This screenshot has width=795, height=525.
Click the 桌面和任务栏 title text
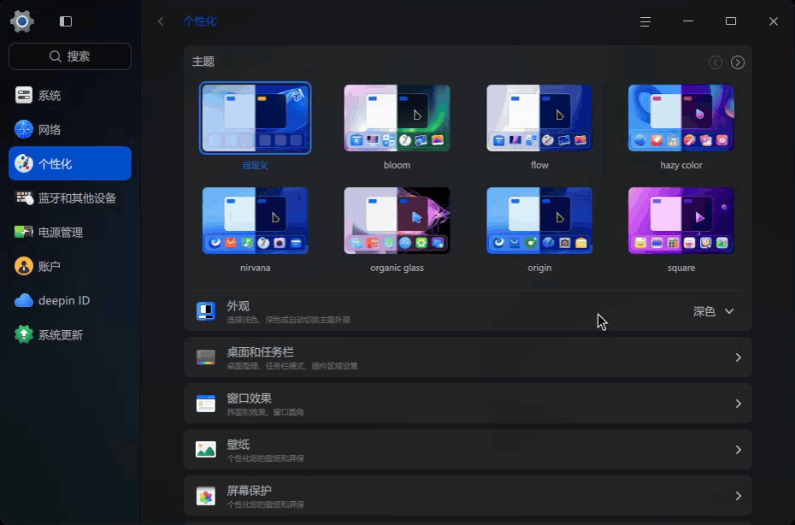coord(260,352)
